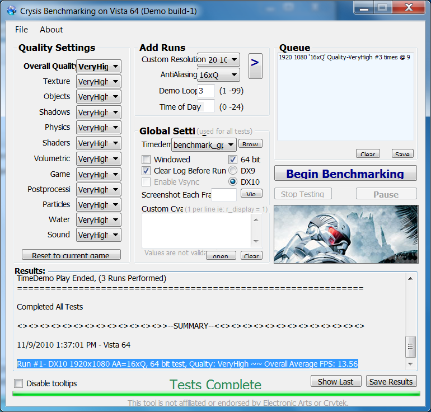Screen dimensions: 431x412
Task: Expand the Water quality dropdown
Action: point(99,220)
